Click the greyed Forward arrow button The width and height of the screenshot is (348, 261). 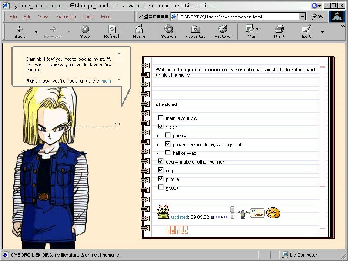[x=52, y=32]
